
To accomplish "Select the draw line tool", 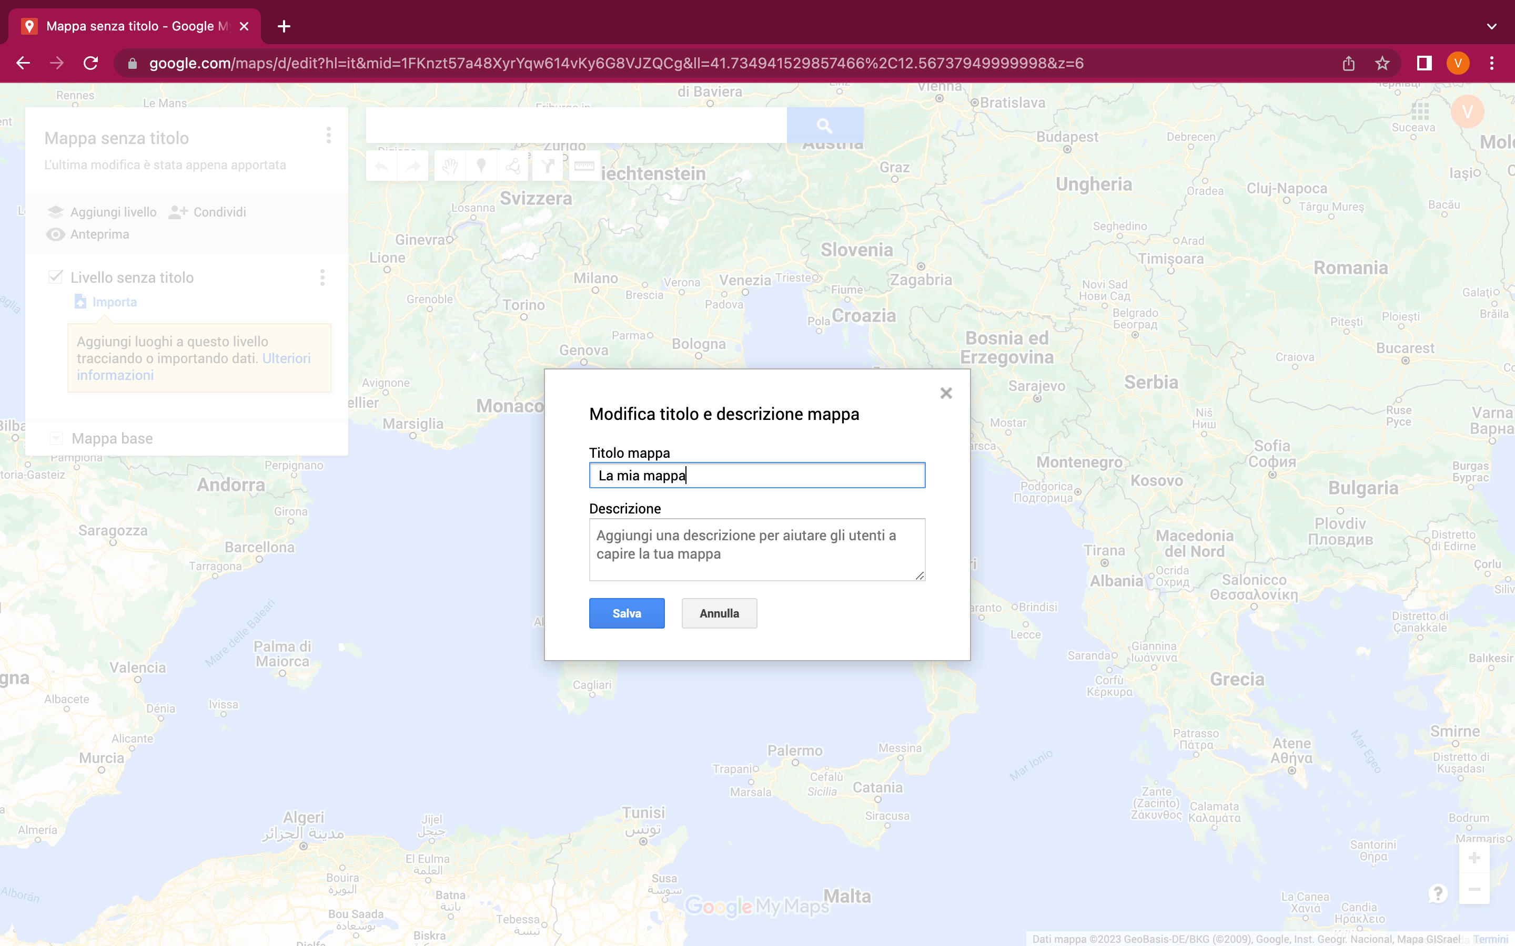I will (x=513, y=166).
